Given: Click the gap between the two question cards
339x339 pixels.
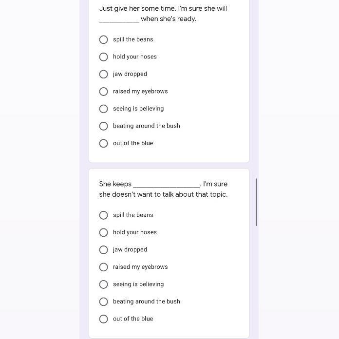Looking at the screenshot, I should click(x=169, y=166).
